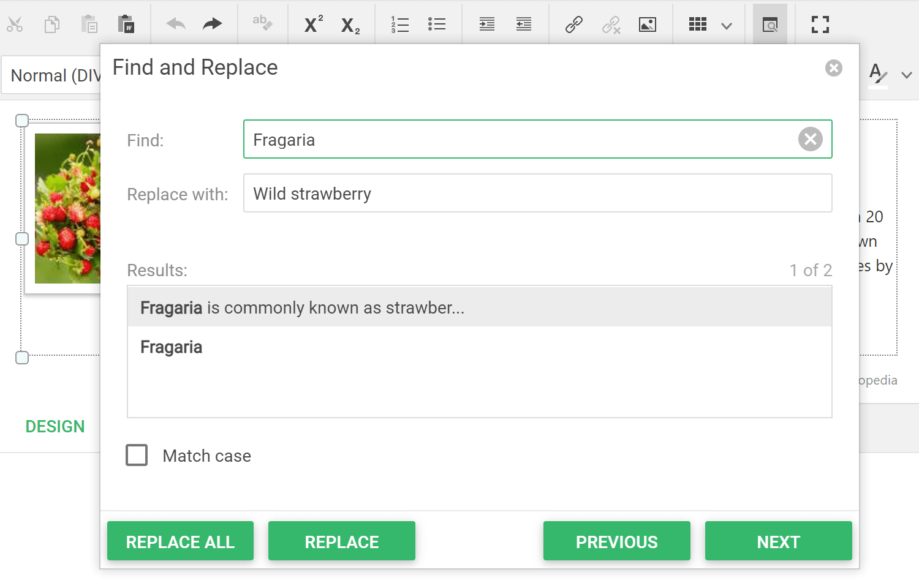This screenshot has width=919, height=583.
Task: Clear the Find field text
Action: click(810, 140)
